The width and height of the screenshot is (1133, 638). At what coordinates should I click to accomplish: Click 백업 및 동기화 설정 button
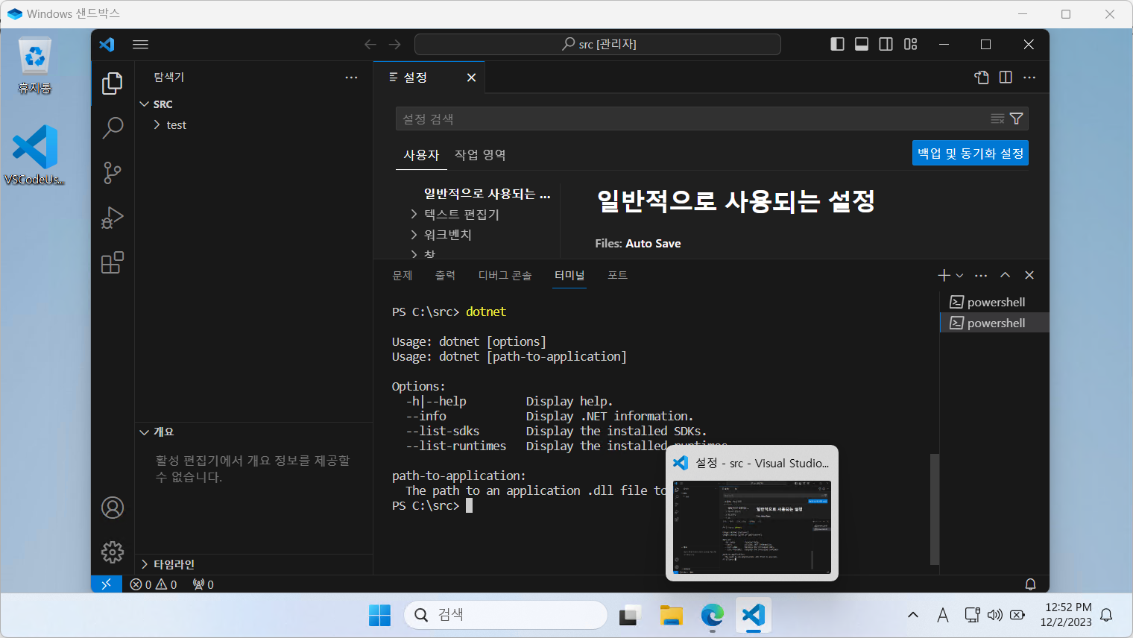click(x=971, y=153)
